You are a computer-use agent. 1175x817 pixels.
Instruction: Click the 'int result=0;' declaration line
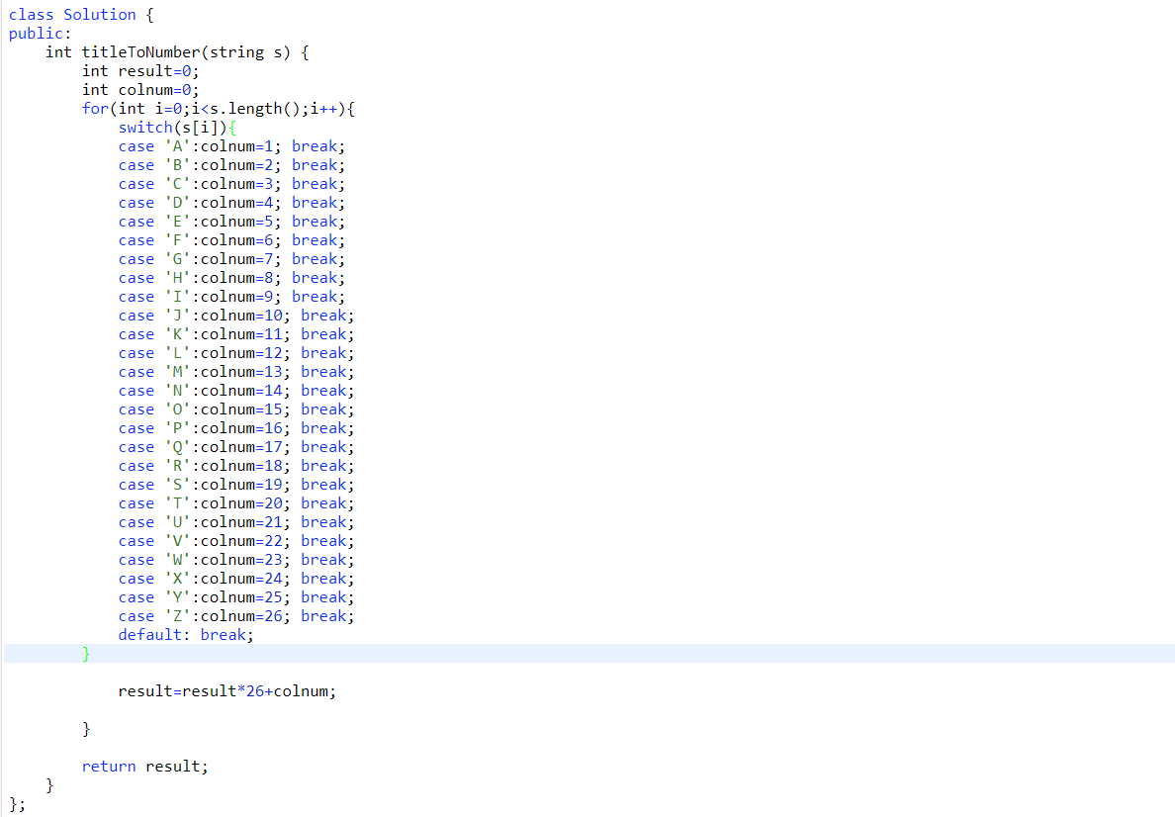click(140, 71)
